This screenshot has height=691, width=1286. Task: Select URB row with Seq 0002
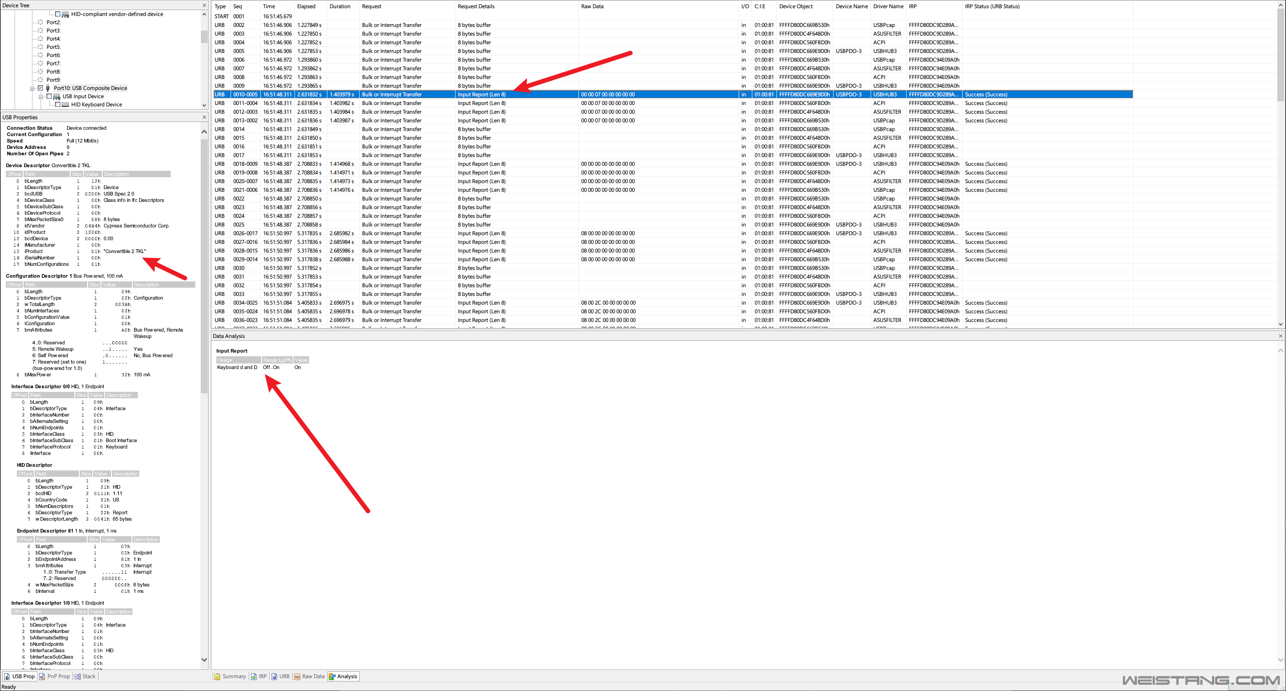tap(672, 25)
